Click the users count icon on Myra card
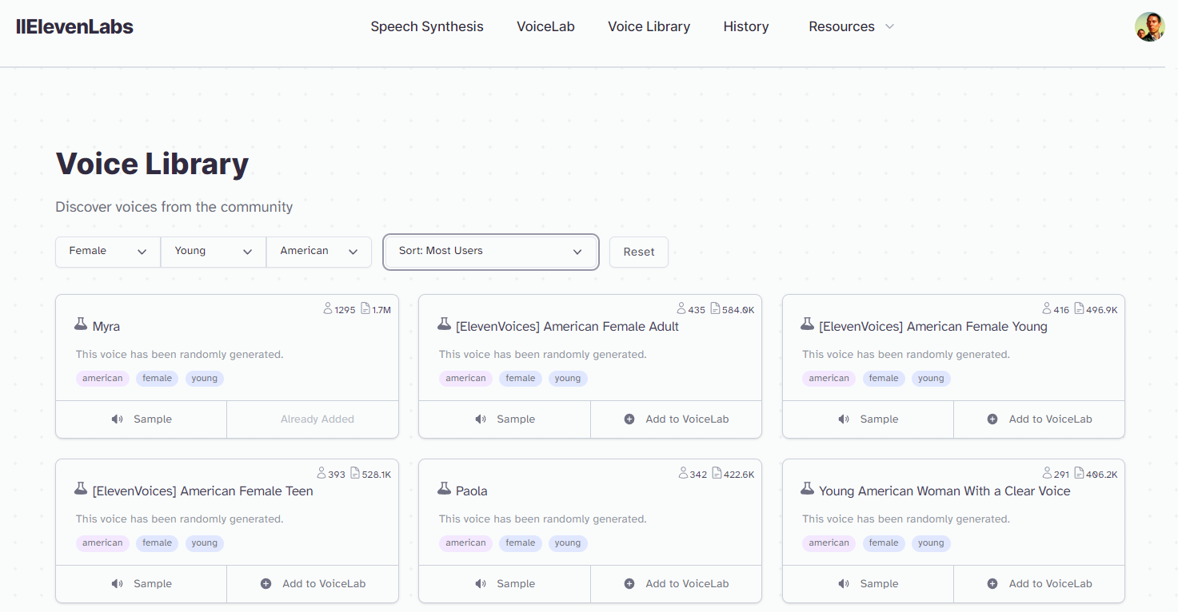1178x612 pixels. pos(328,309)
